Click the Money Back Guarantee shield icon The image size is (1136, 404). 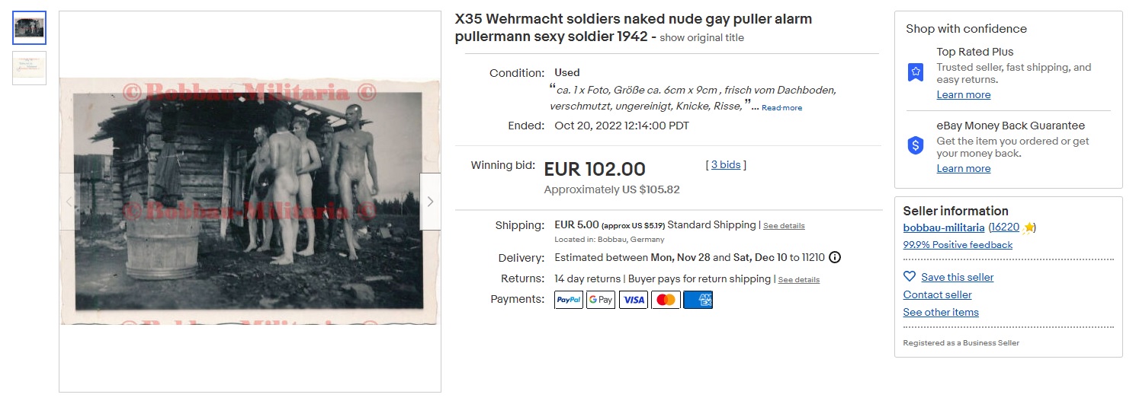point(916,145)
